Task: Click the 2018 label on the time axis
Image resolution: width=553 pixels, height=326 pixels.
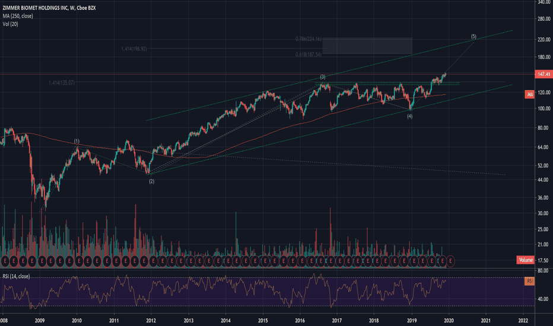Action: pos(374,320)
